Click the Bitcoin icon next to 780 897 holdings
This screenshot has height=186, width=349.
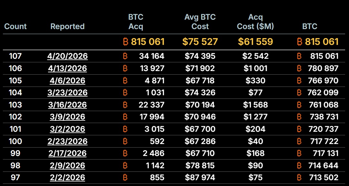tap(299, 68)
